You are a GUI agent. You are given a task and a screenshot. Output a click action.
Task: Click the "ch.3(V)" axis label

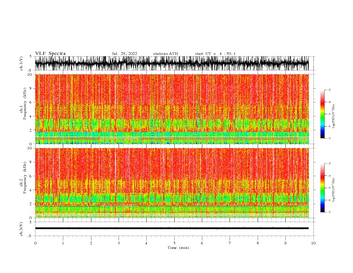21,229
